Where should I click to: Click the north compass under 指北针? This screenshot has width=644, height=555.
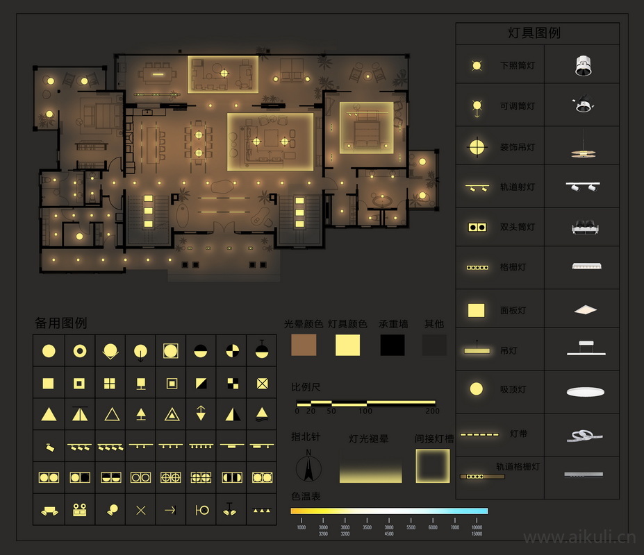(x=308, y=466)
